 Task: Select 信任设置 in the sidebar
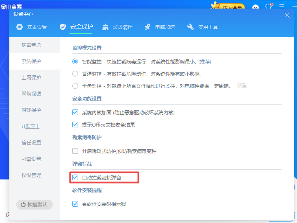click(35, 143)
